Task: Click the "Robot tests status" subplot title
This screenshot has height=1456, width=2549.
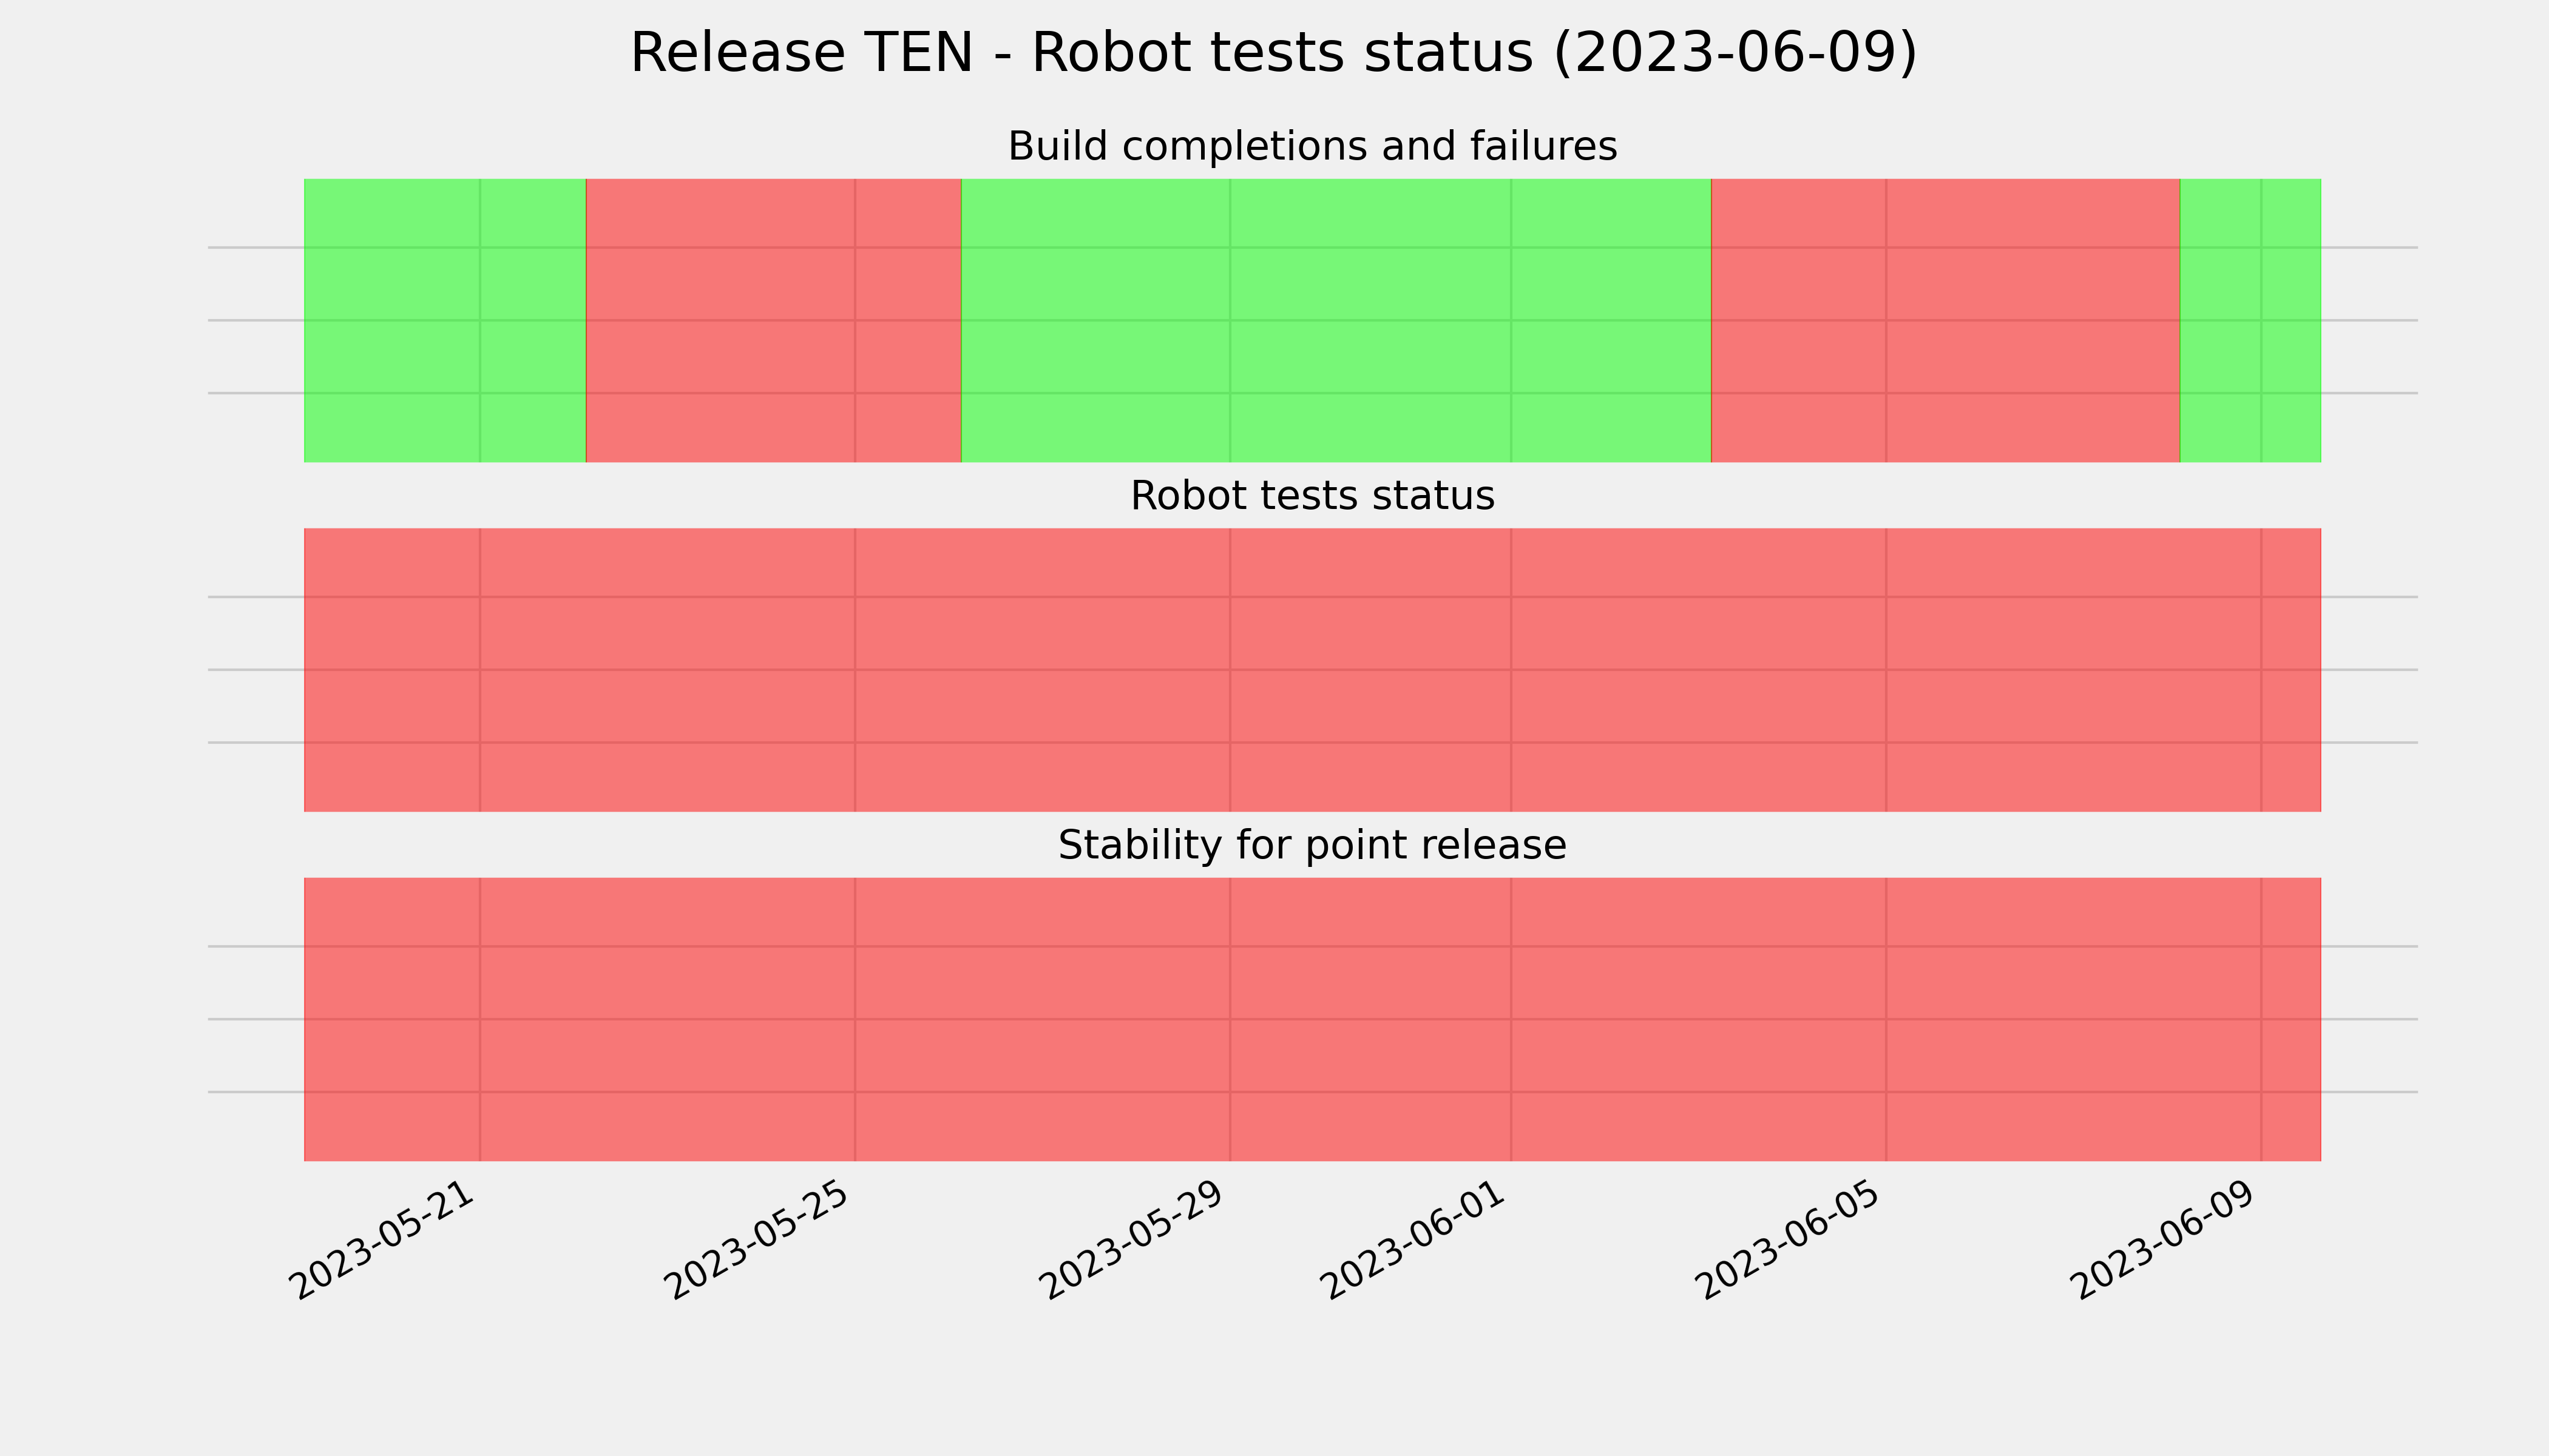Action: (x=1312, y=496)
